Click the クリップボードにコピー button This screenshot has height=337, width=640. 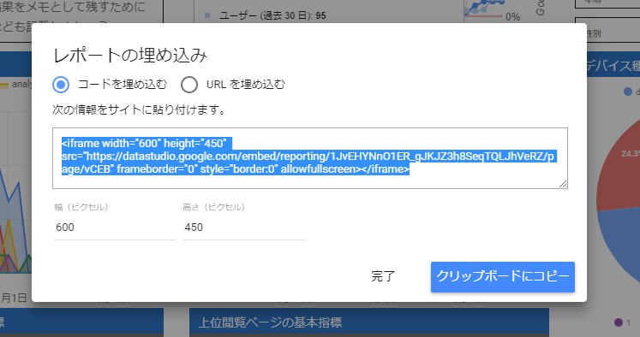[x=502, y=276]
